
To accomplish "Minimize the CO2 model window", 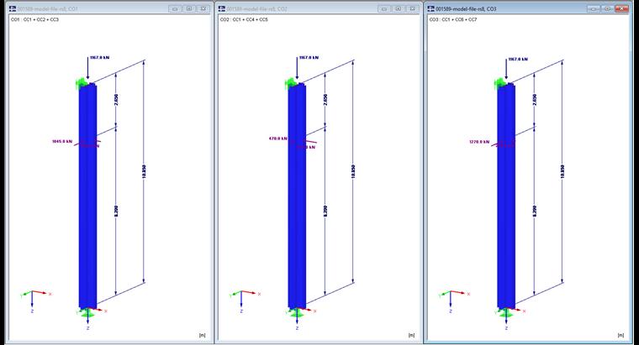I will (x=384, y=8).
